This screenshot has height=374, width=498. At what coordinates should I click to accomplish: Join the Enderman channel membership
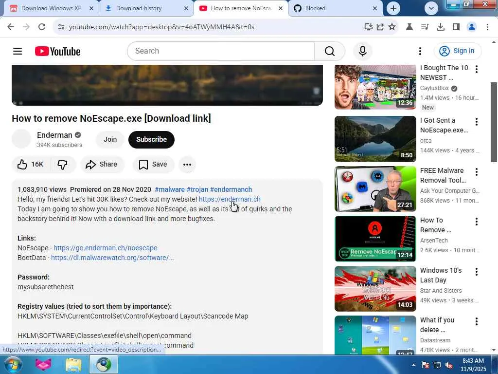point(110,139)
